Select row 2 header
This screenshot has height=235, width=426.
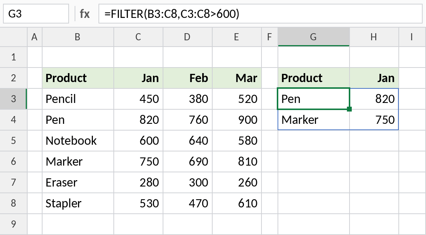pos(13,78)
